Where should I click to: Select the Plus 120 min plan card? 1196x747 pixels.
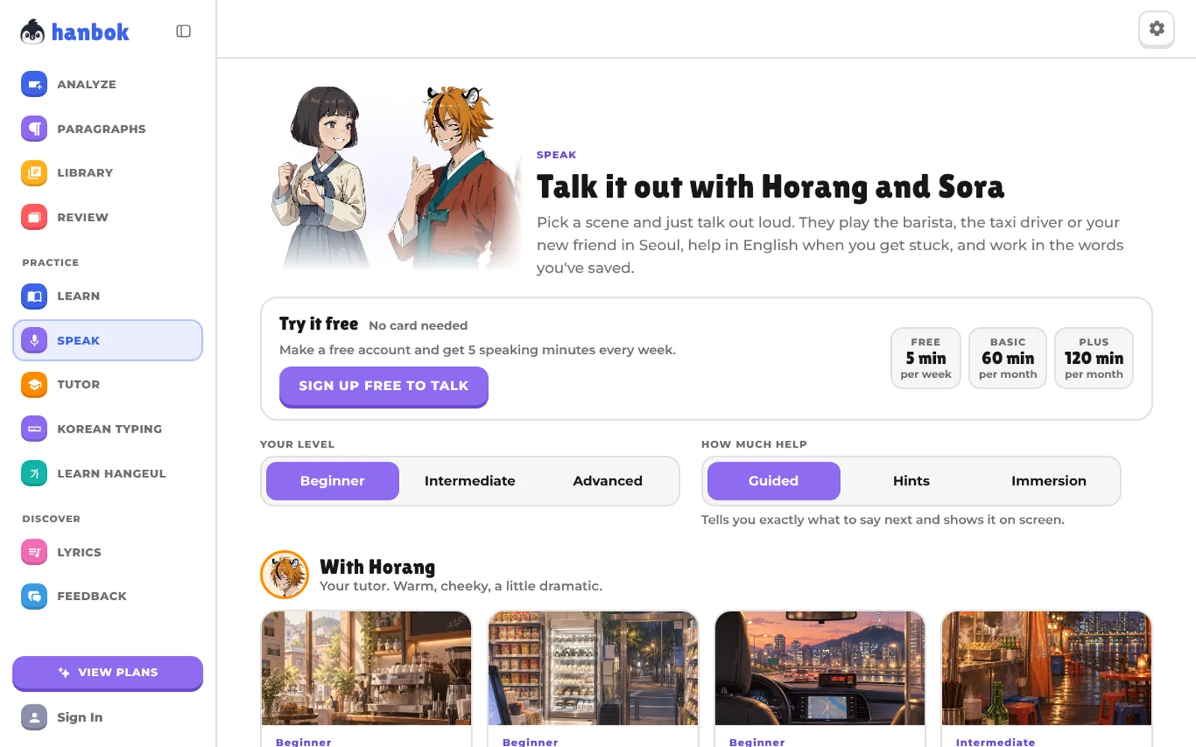tap(1094, 358)
